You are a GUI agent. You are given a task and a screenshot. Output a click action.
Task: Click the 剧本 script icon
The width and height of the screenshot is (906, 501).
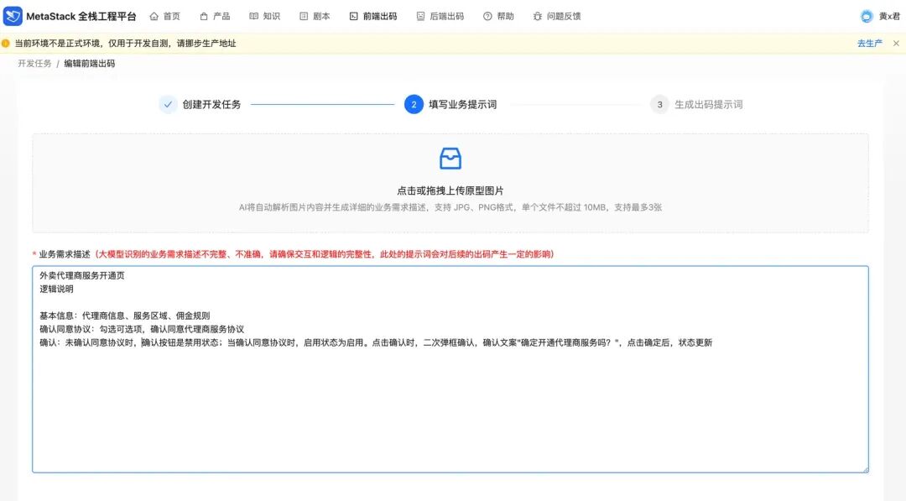click(x=302, y=15)
